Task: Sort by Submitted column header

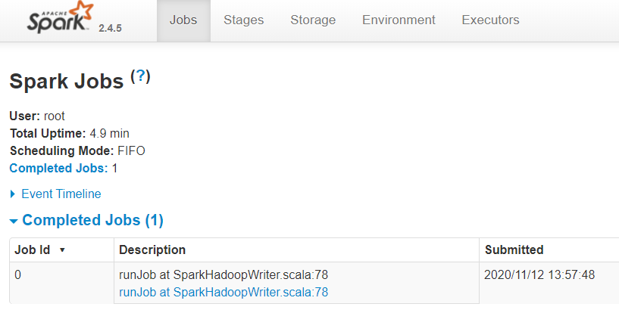Action: 514,250
